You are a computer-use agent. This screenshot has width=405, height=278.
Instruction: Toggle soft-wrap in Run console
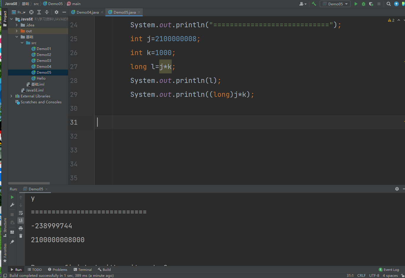21,213
